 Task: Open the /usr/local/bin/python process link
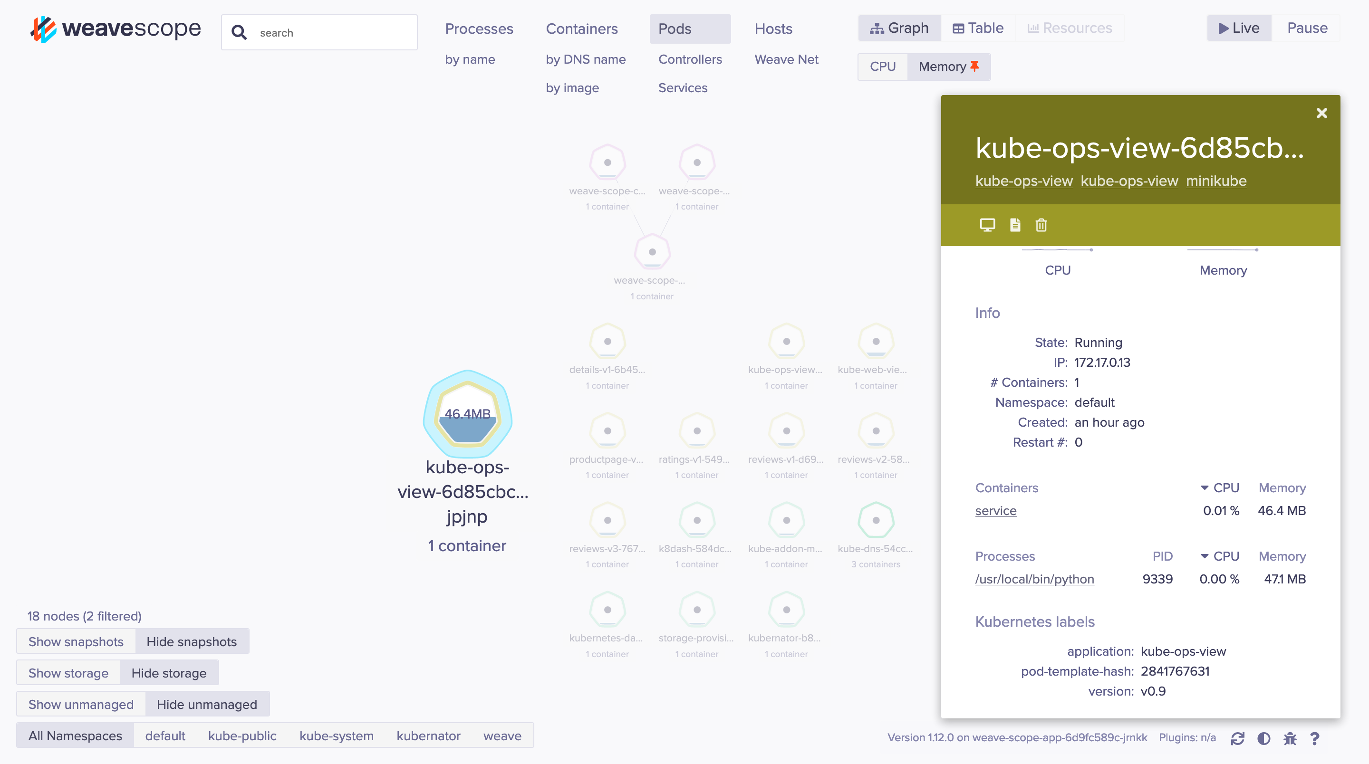[1034, 579]
